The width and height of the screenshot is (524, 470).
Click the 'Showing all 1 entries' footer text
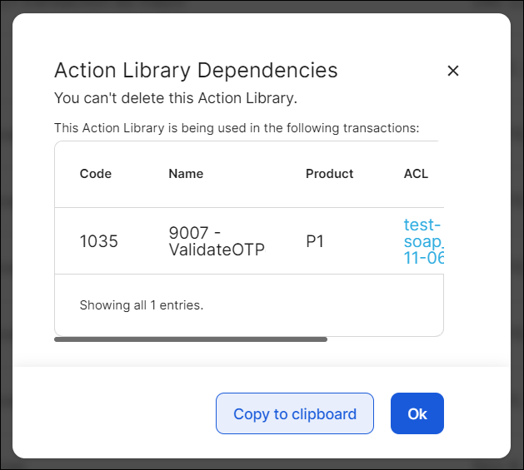pyautogui.click(x=142, y=305)
